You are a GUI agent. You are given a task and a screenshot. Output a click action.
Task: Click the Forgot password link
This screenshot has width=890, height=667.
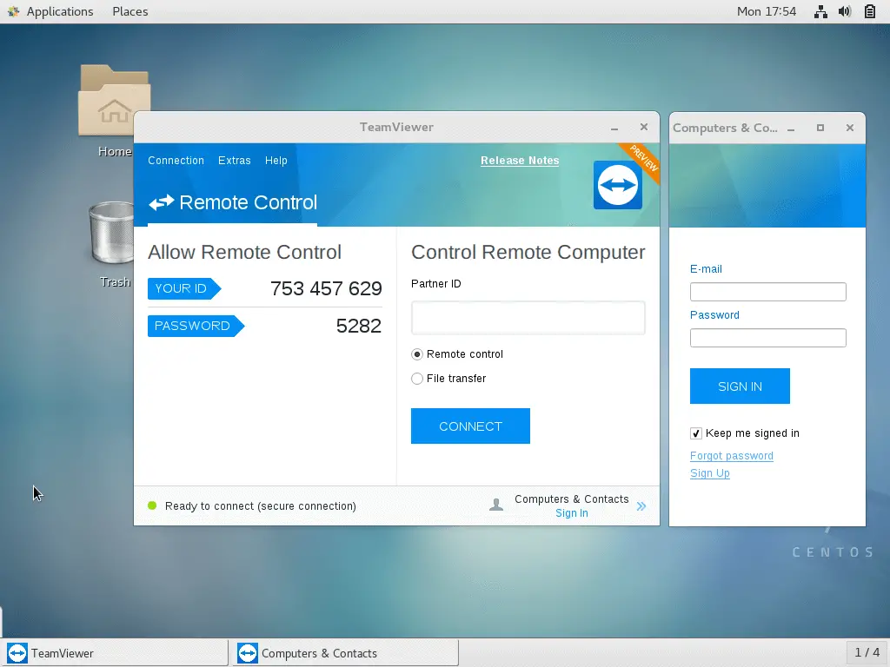pyautogui.click(x=732, y=456)
